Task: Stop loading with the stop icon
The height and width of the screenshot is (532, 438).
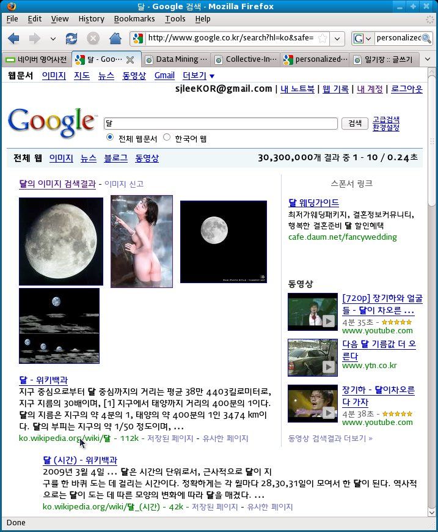Action: (x=93, y=39)
